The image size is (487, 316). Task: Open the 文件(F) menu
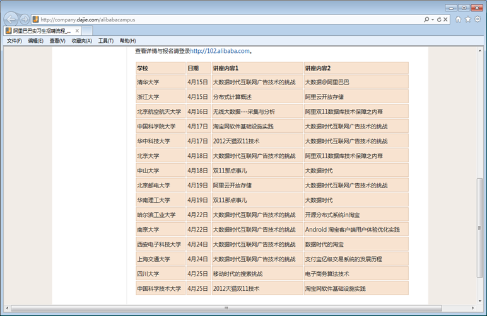click(15, 40)
